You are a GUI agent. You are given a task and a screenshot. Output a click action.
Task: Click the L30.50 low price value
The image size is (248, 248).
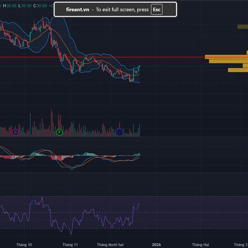pos(25,6)
